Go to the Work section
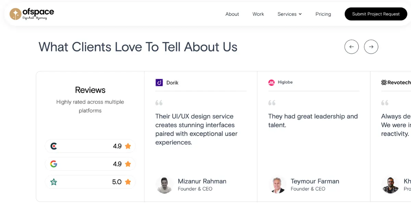 (258, 14)
